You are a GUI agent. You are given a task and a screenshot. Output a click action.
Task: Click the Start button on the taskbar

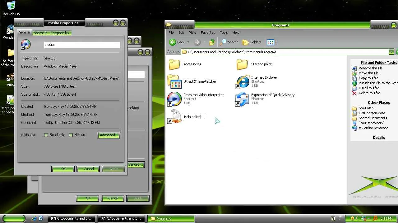tap(14, 218)
